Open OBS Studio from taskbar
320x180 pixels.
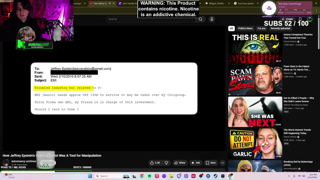(x=201, y=176)
